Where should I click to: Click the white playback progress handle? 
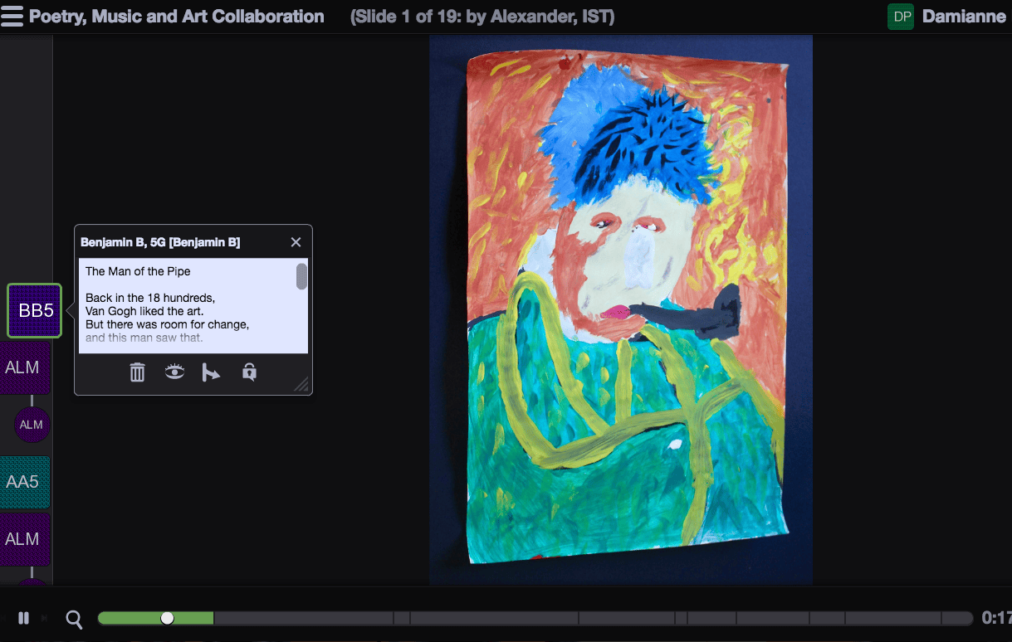(168, 618)
